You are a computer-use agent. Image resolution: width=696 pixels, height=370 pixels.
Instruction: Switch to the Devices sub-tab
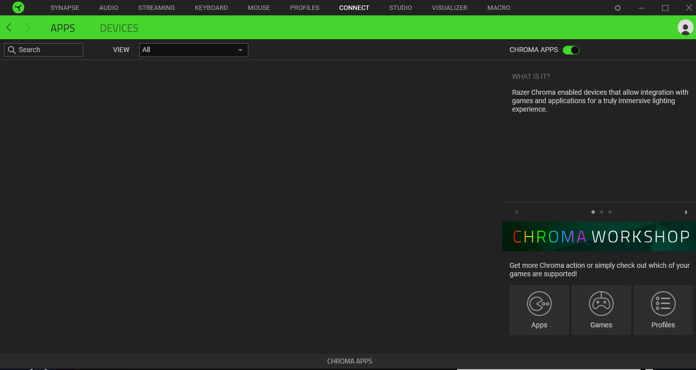click(119, 28)
